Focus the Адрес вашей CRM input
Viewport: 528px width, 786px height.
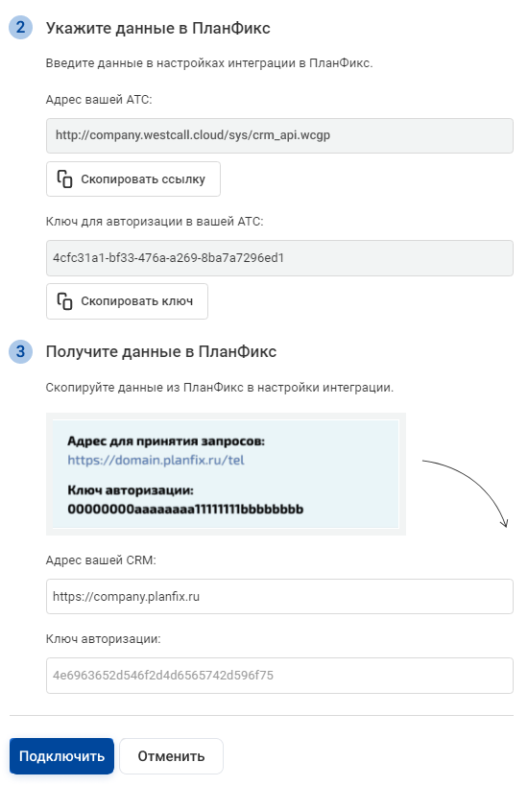point(279,597)
